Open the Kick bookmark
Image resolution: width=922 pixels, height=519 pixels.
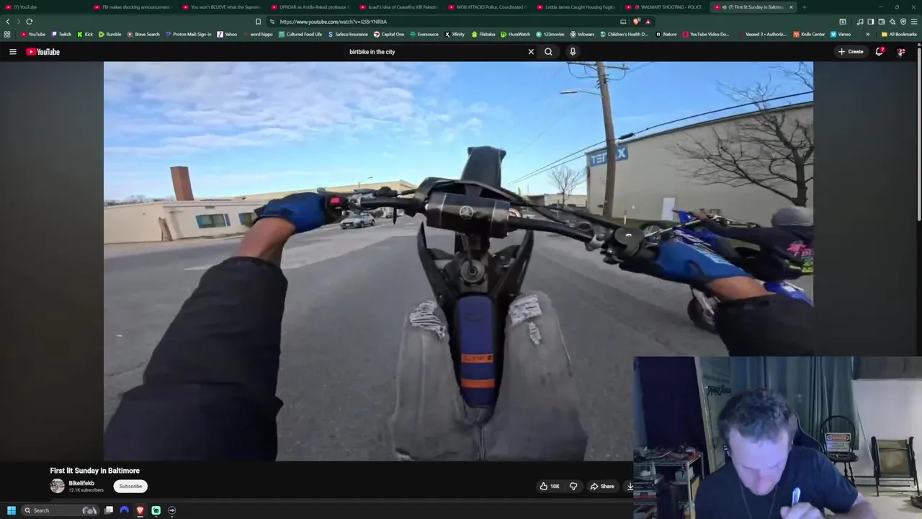85,34
